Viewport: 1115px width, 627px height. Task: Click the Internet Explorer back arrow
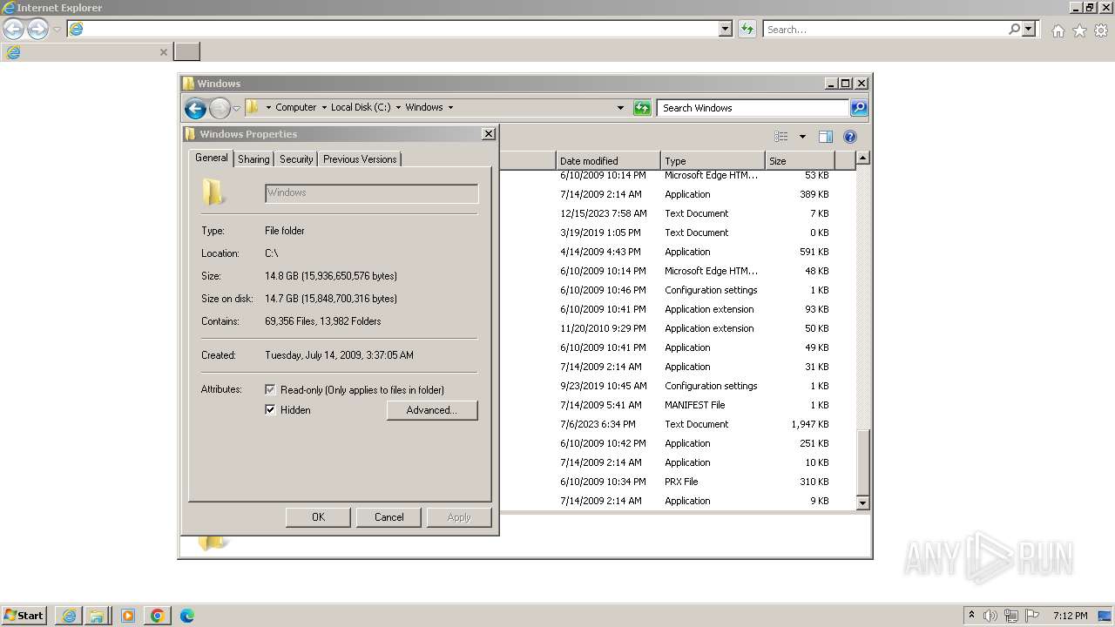(x=13, y=29)
